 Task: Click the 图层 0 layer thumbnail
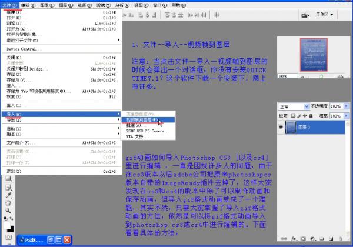tap(291, 128)
